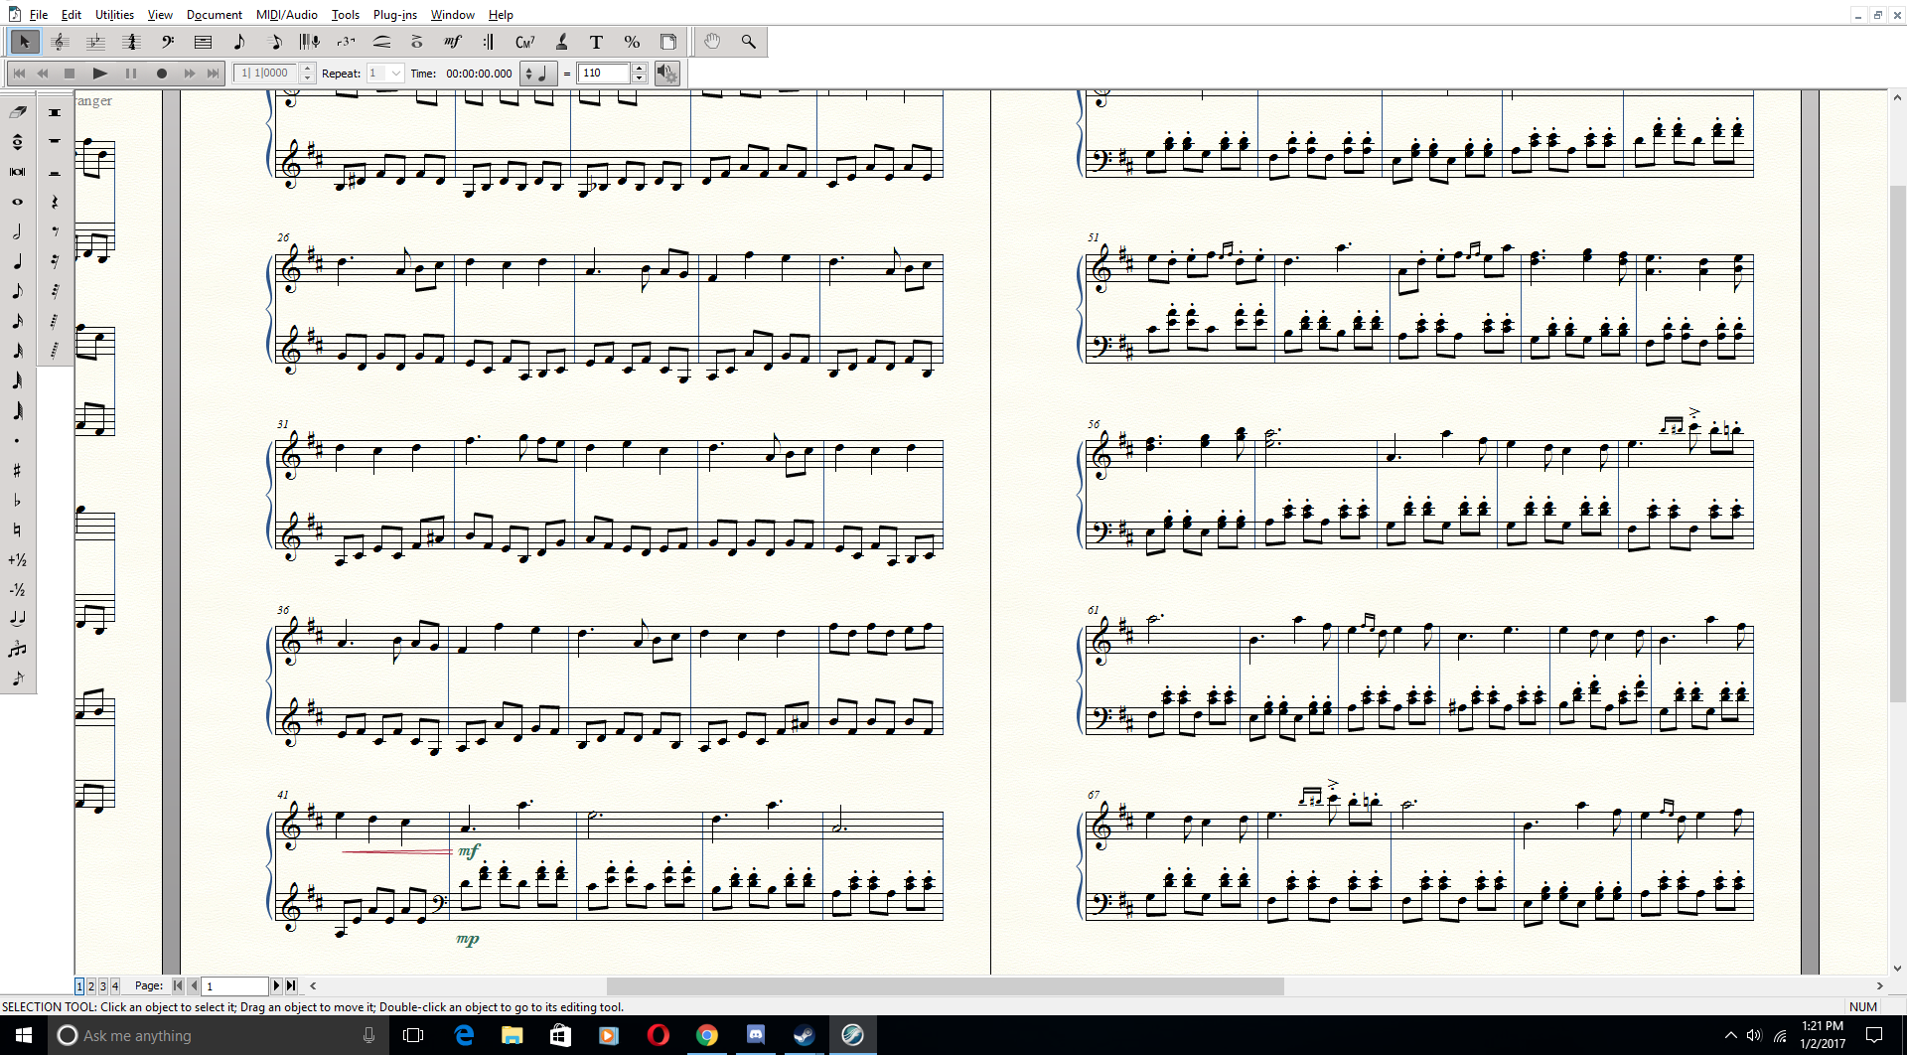Select the Zoom magnifier tool
The image size is (1907, 1055).
[748, 42]
